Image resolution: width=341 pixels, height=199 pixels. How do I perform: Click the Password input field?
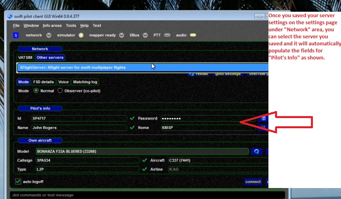pos(208,118)
